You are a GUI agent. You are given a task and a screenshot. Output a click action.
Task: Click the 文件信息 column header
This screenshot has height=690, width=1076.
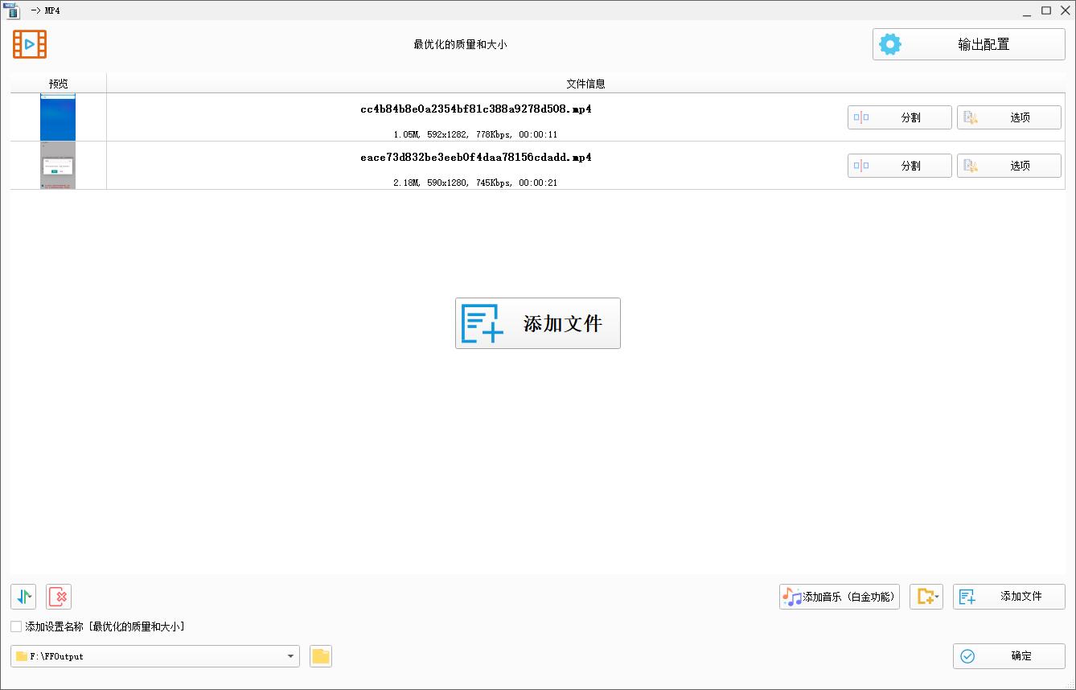(x=585, y=84)
